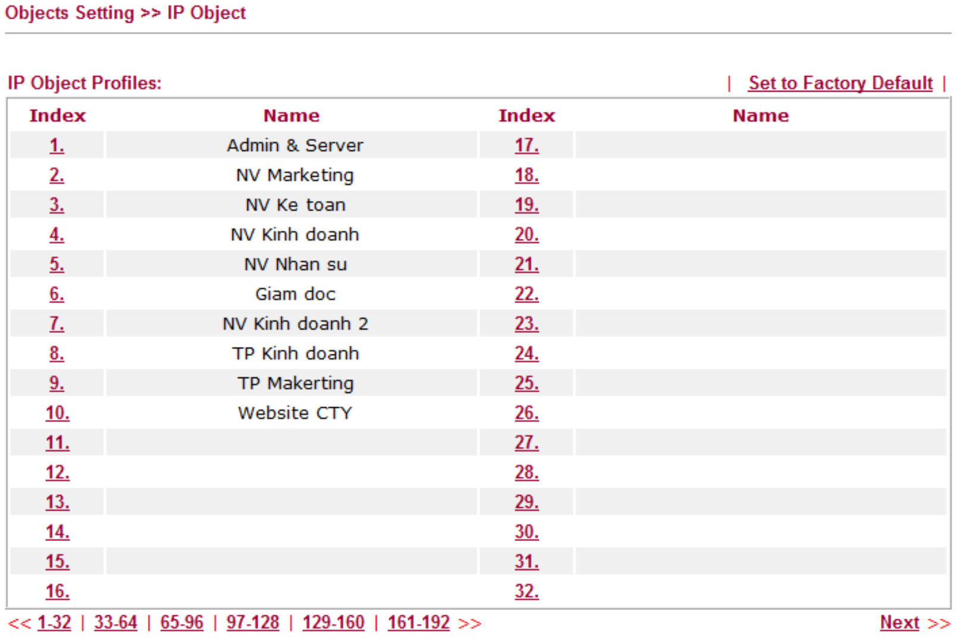Open index 24 profile link
Screen dimensions: 957x642
pyautogui.click(x=526, y=353)
